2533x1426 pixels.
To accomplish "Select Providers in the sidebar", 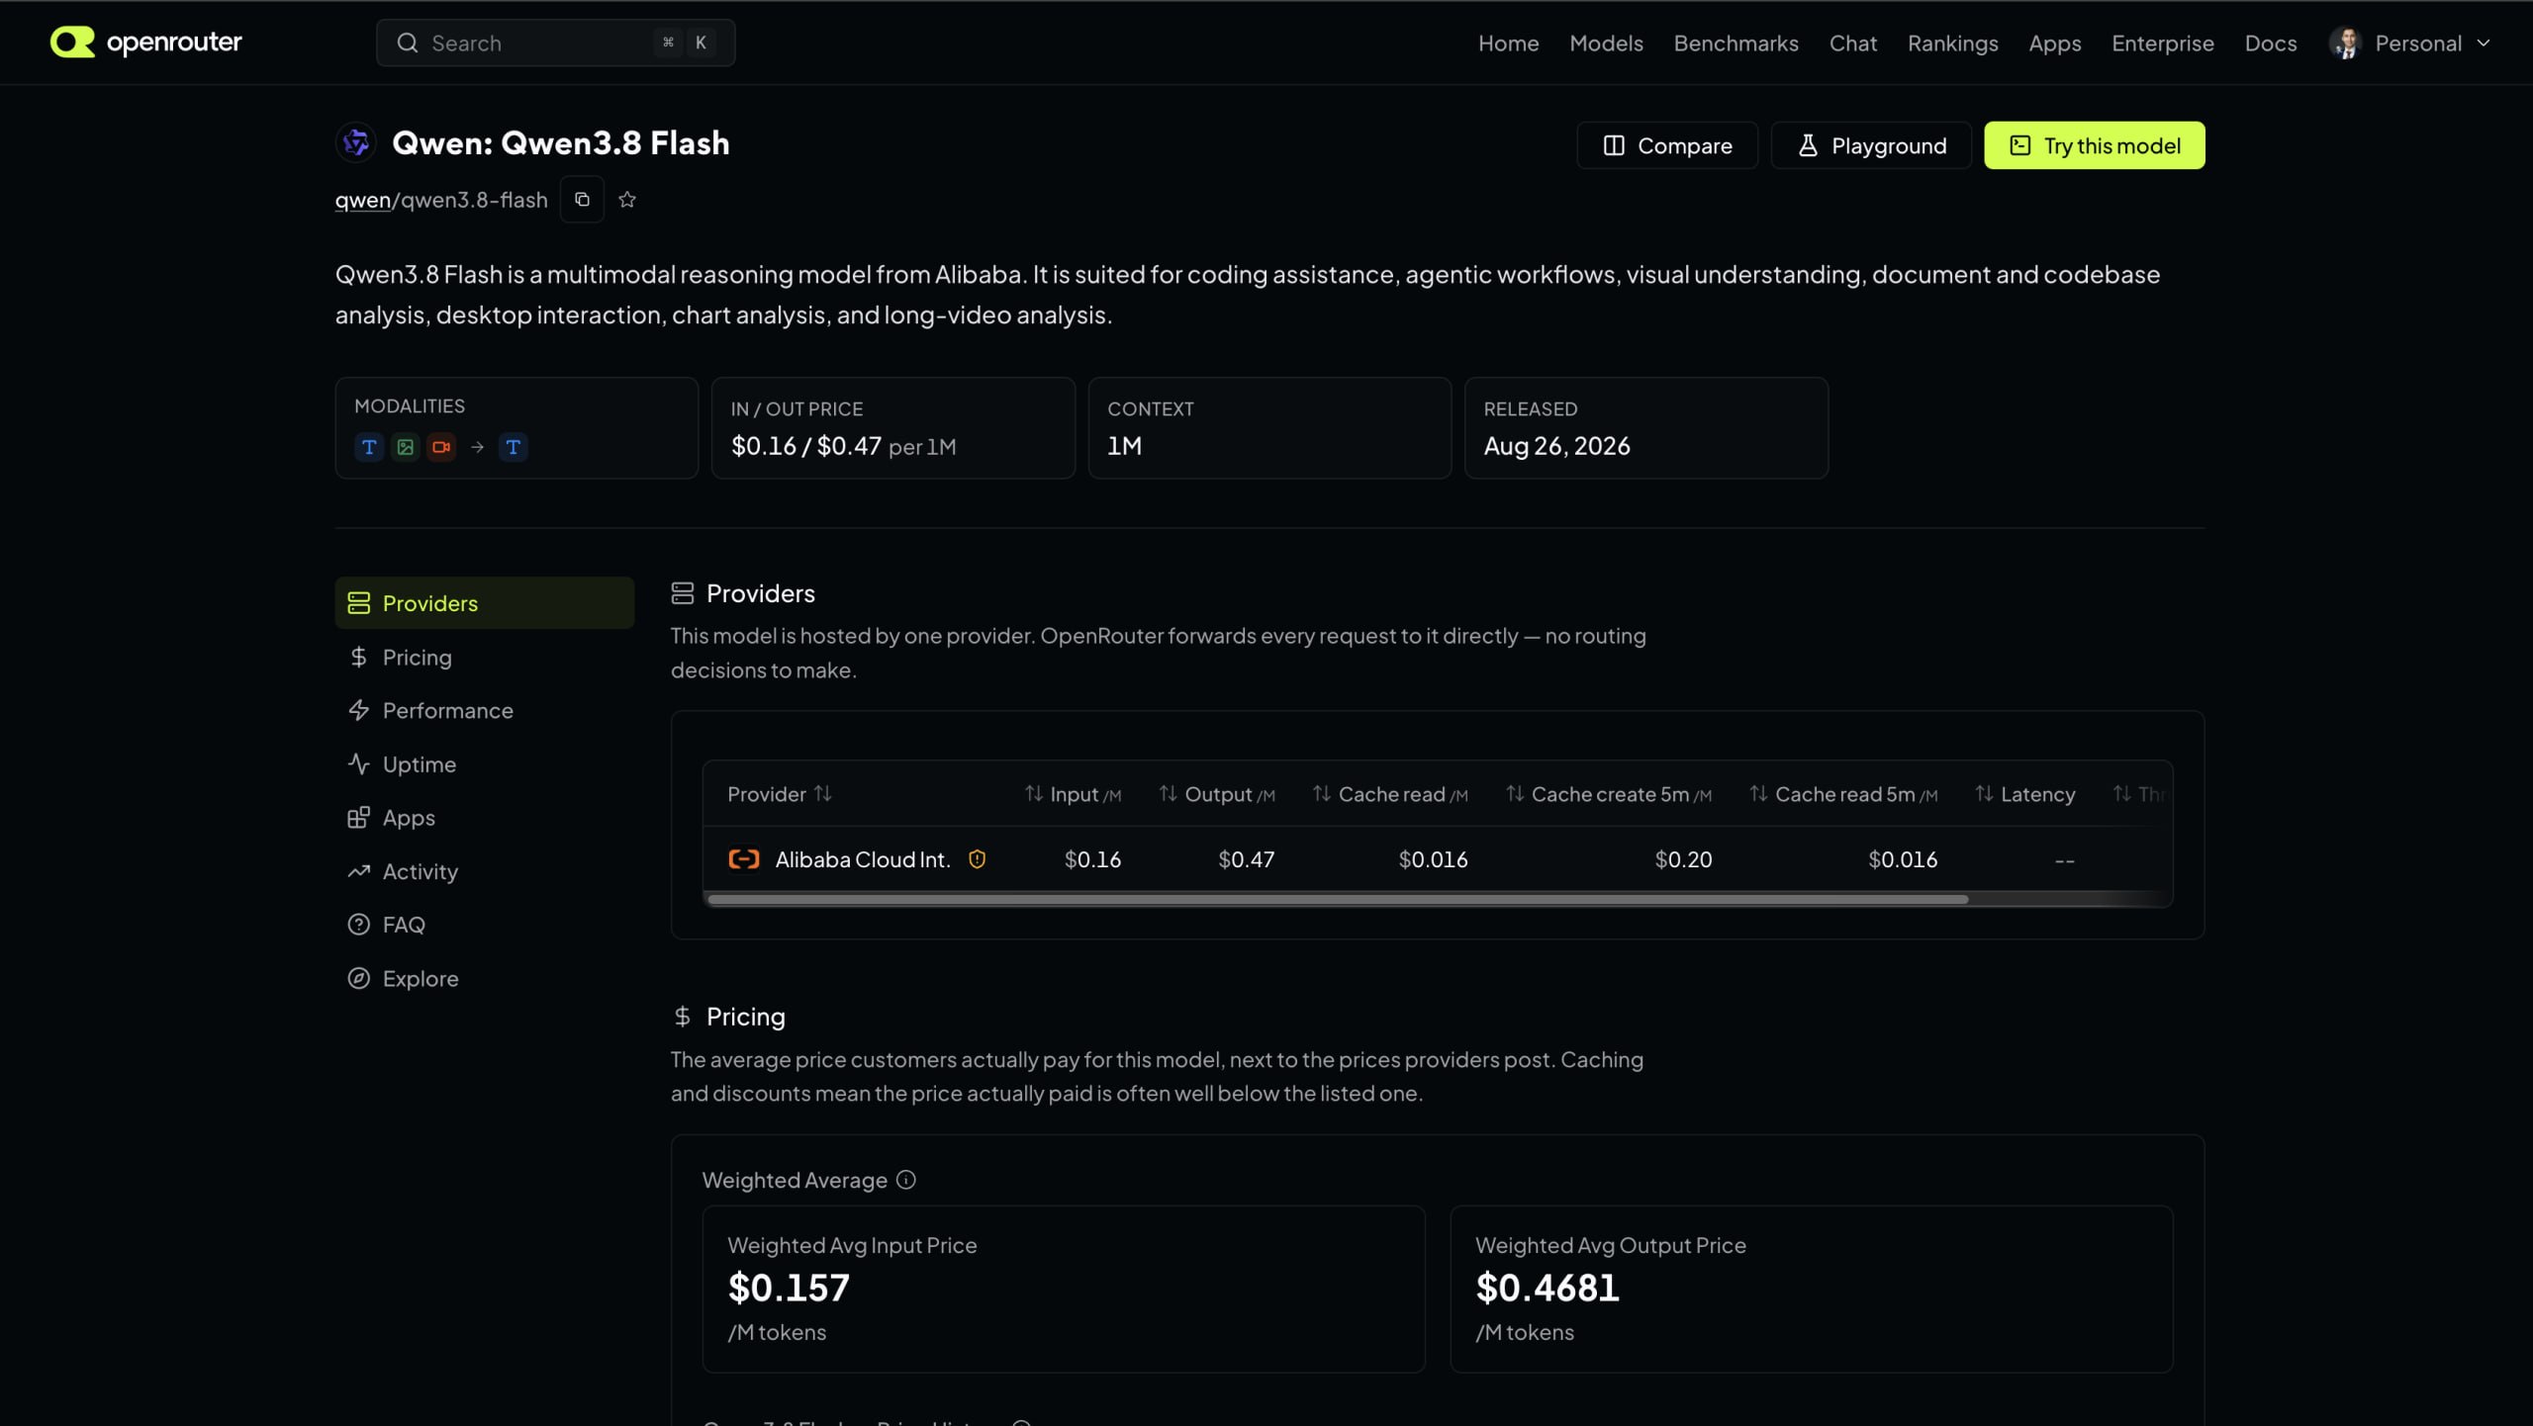I will coord(485,603).
